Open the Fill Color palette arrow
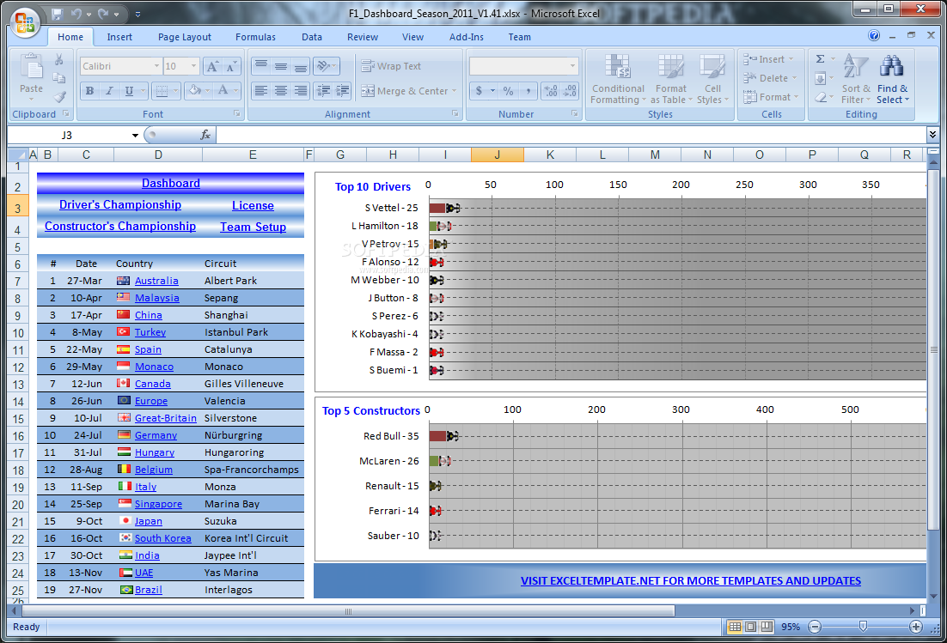Viewport: 947px width, 643px height. pyautogui.click(x=208, y=91)
